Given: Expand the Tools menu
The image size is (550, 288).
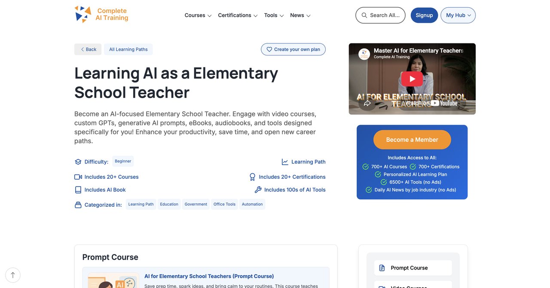Looking at the screenshot, I should point(274,15).
